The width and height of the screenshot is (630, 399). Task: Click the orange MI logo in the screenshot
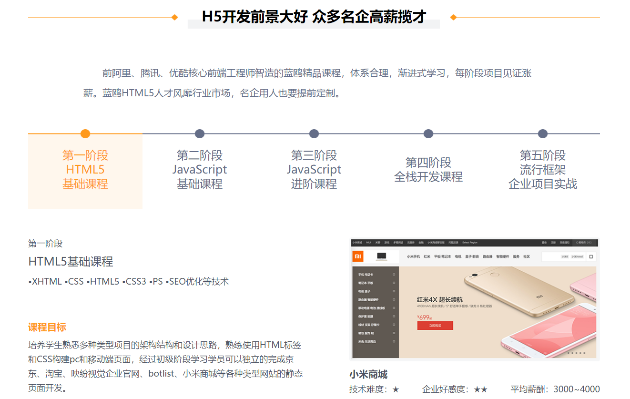coord(358,256)
